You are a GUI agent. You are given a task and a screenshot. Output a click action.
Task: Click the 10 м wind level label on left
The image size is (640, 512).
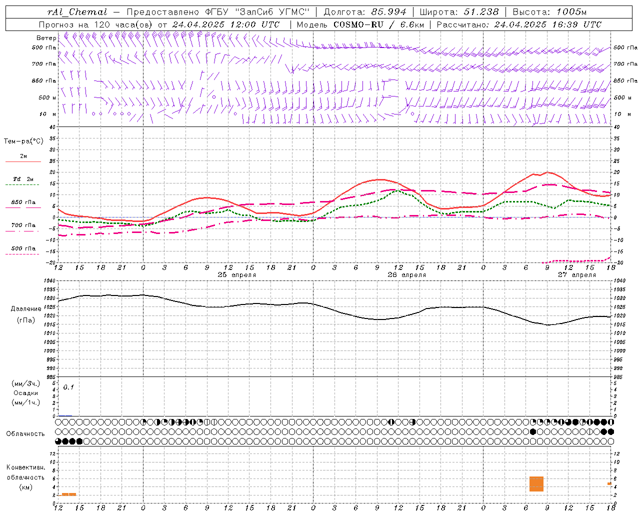pyautogui.click(x=48, y=114)
